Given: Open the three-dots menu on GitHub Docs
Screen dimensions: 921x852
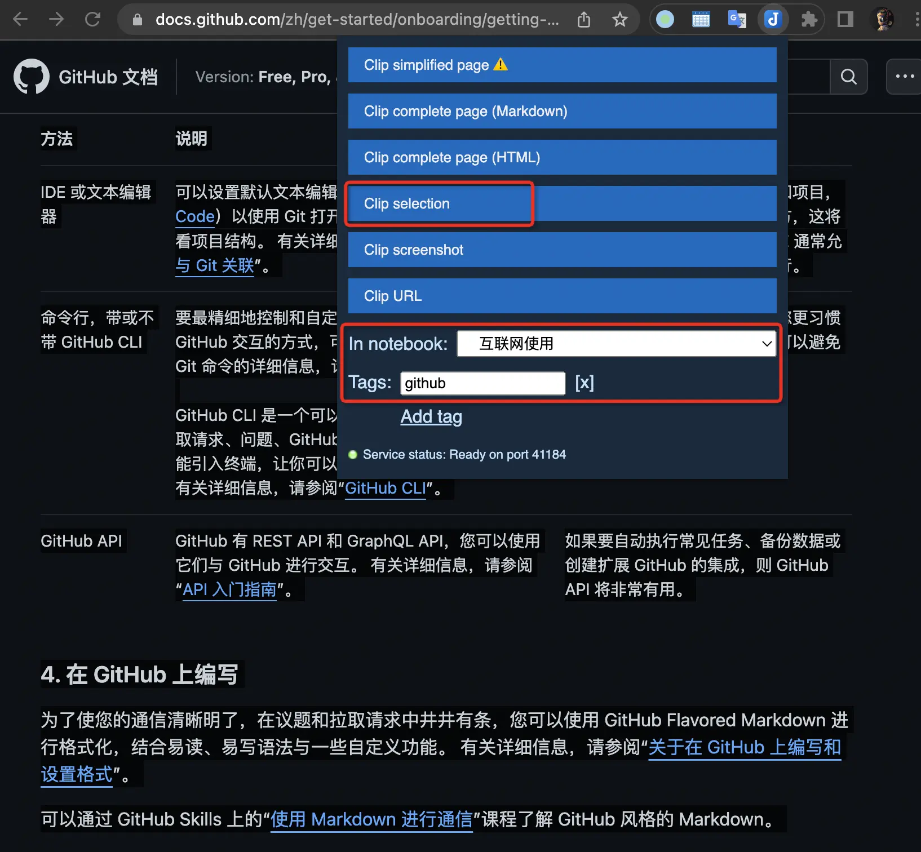Looking at the screenshot, I should pos(904,77).
